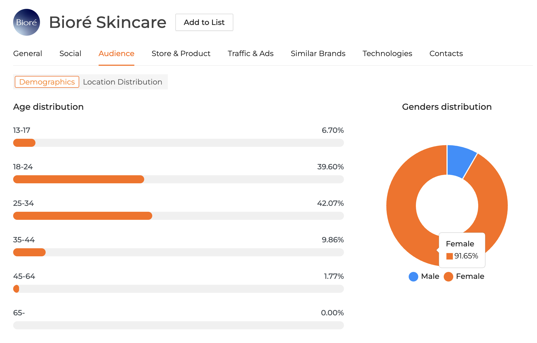
Task: Open the Traffic & Ads tab
Action: click(x=251, y=53)
